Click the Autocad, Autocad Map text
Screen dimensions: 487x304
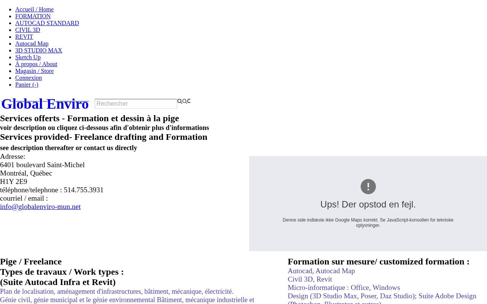pyautogui.click(x=321, y=271)
